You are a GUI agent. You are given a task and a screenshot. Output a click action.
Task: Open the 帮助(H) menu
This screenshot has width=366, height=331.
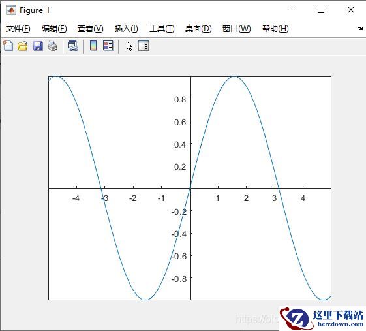tap(275, 29)
